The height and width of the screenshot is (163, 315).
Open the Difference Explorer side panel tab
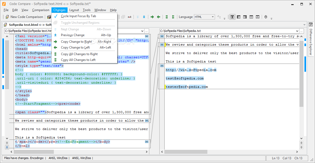[x=311, y=42]
